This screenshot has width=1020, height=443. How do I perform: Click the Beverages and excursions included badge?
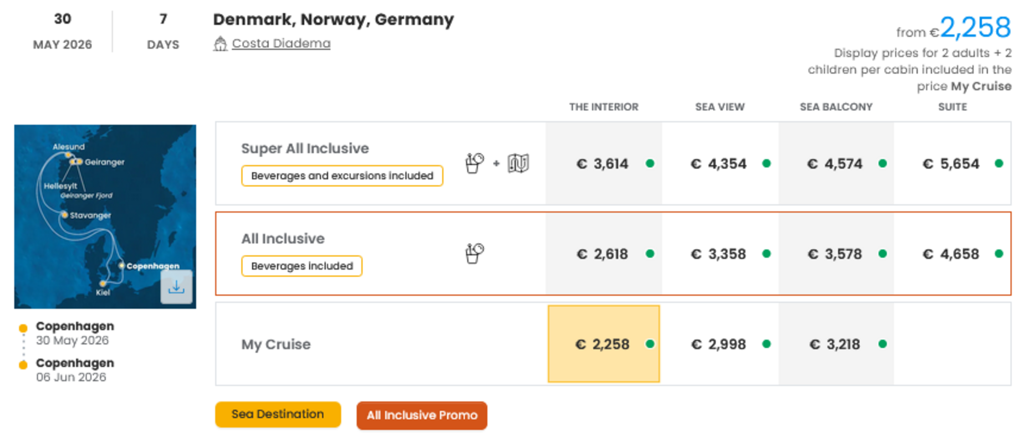(342, 176)
